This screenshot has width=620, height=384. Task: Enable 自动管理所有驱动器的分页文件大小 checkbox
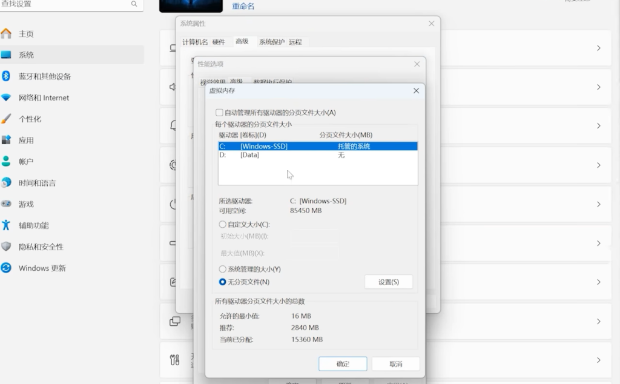point(219,113)
